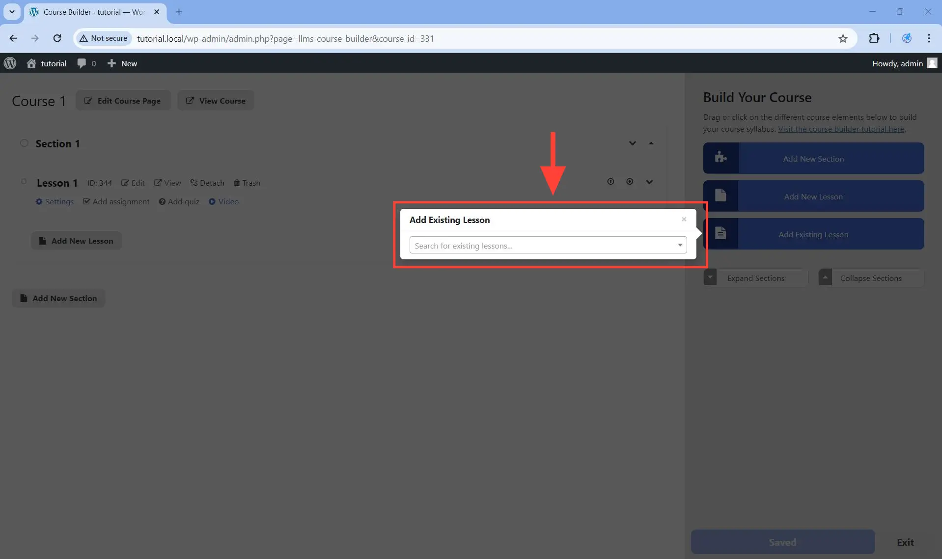942x559 pixels.
Task: Click Expand Sections
Action: [x=755, y=278]
